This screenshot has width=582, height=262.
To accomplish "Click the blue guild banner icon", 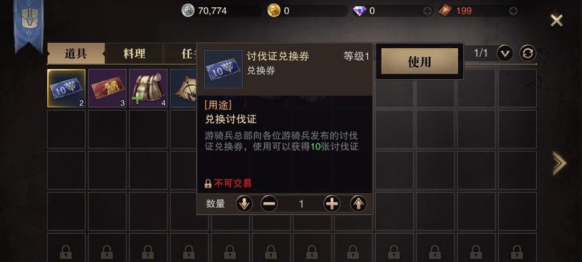I will [x=29, y=24].
